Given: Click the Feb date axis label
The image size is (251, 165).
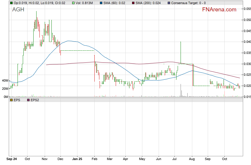Looking at the screenshot, I should [94, 159].
